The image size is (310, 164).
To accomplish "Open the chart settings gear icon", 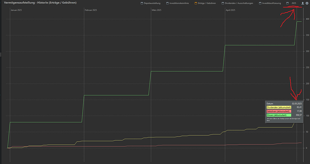I will pos(307,3).
